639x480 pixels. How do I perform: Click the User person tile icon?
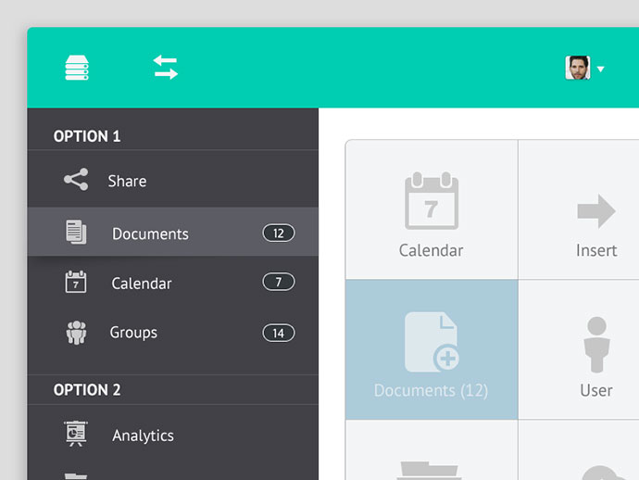tap(596, 345)
